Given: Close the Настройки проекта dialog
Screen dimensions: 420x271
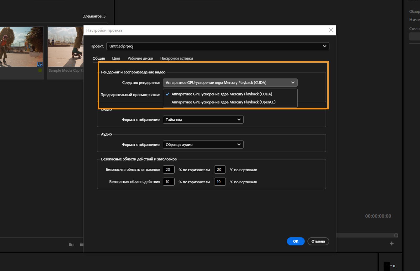Looking at the screenshot, I should 331,30.
